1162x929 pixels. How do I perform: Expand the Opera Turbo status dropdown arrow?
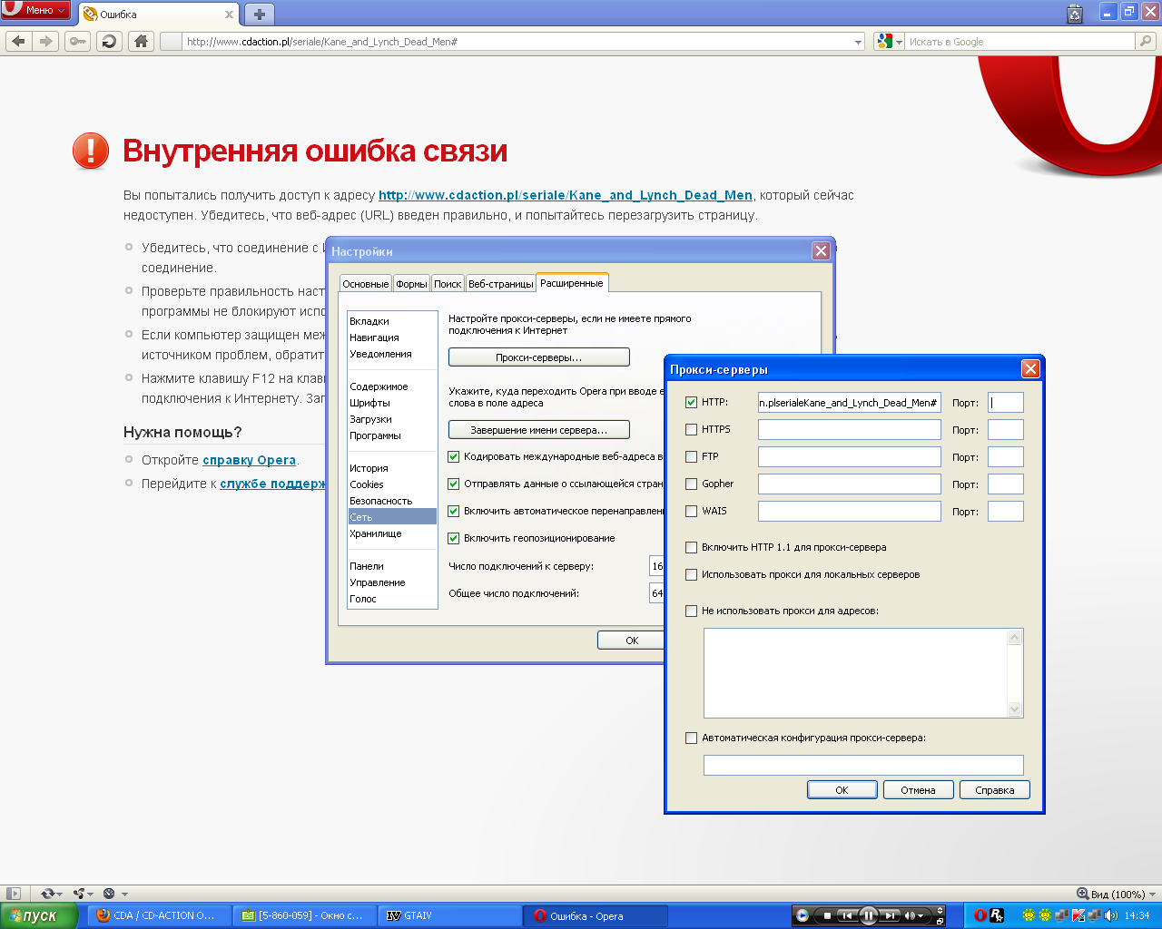pos(124,895)
